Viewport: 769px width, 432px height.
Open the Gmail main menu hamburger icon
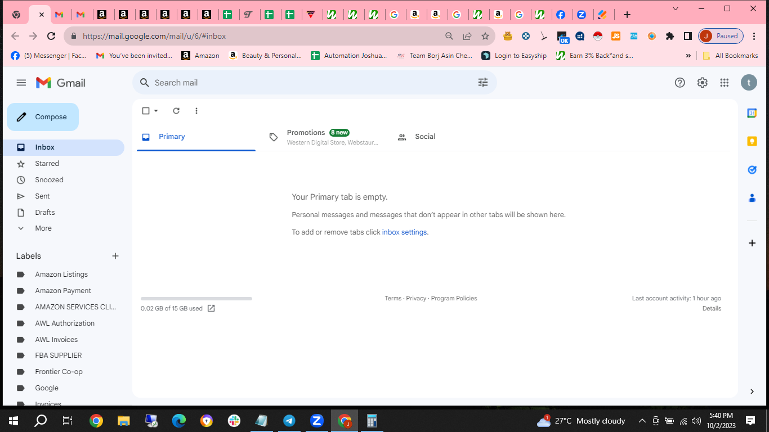tap(21, 83)
